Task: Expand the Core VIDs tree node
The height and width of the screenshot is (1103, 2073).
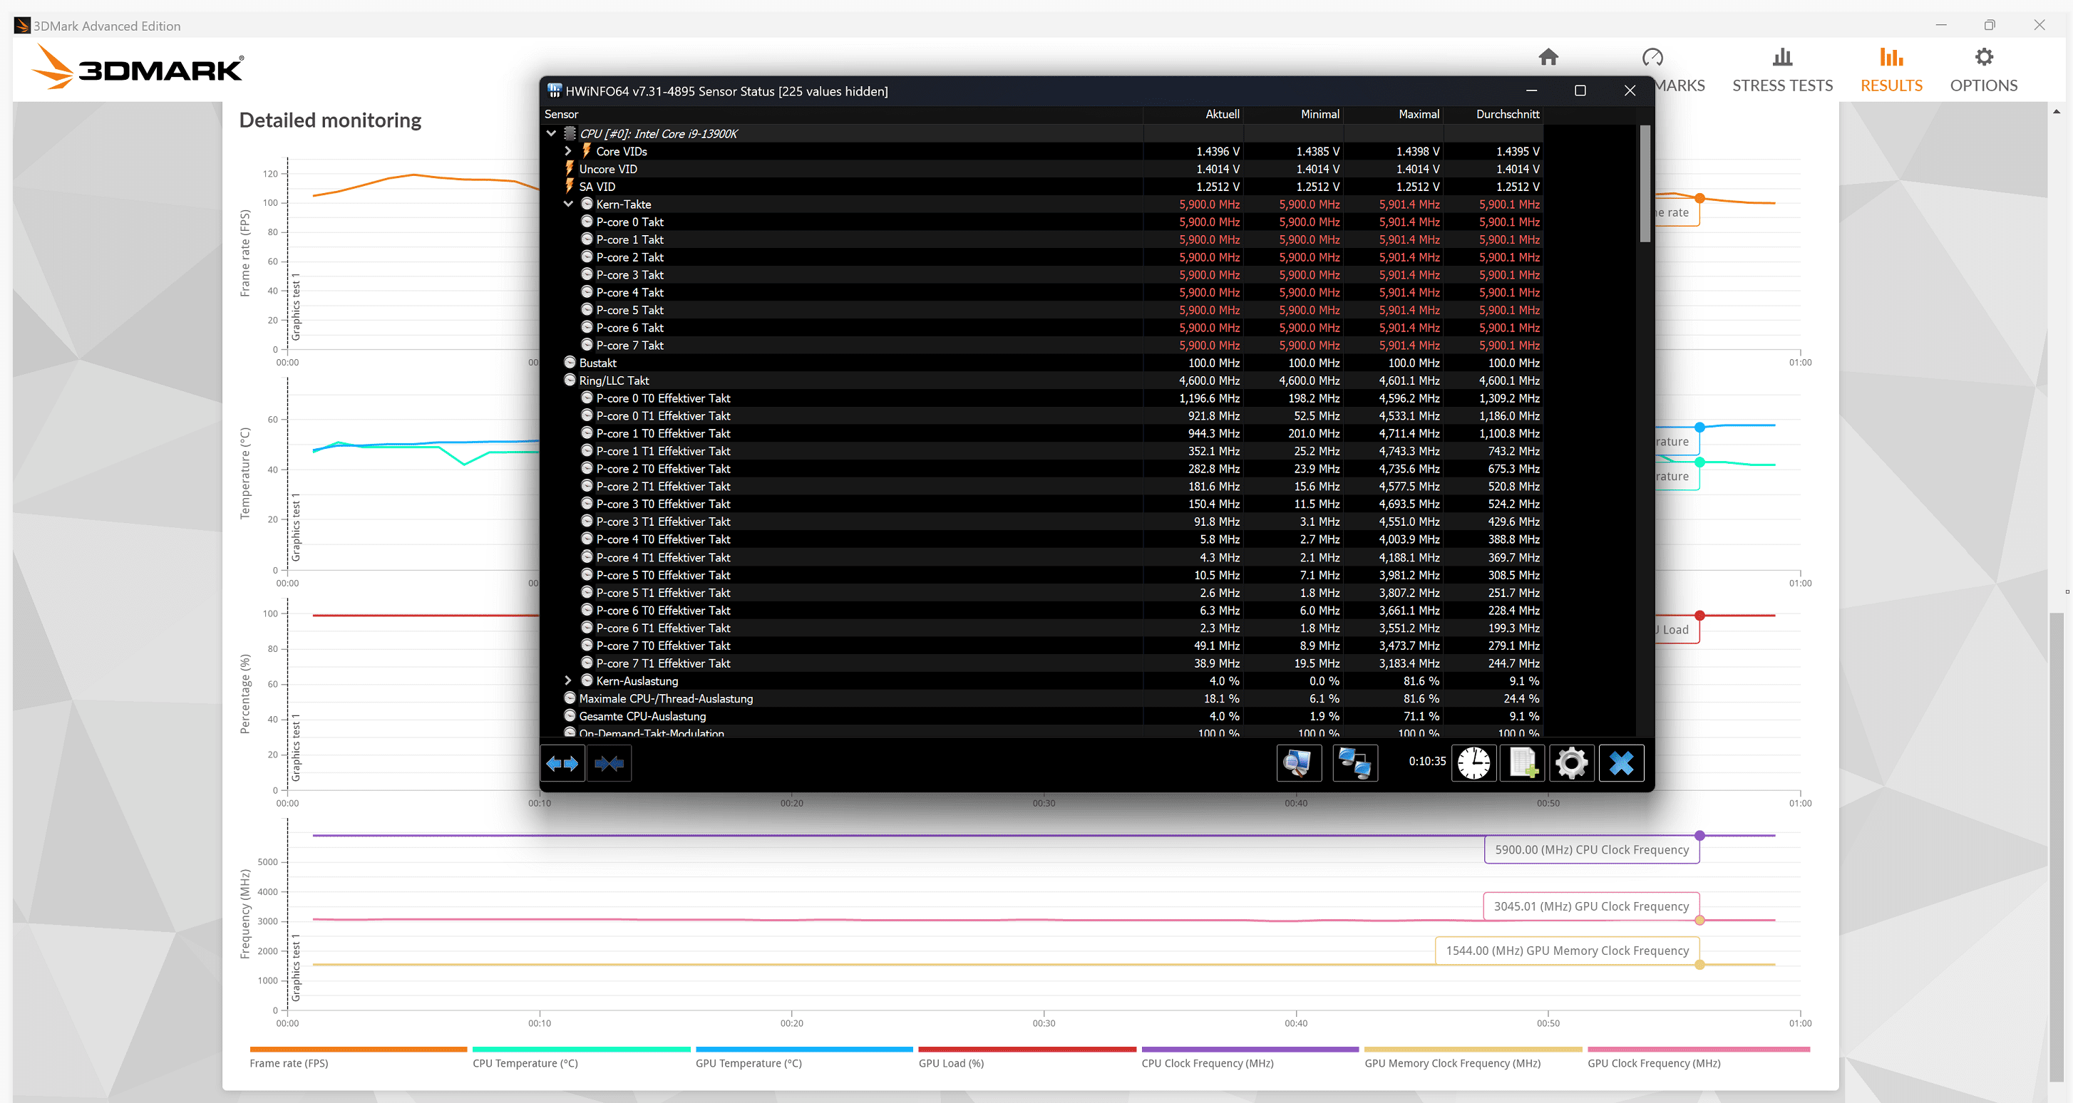Action: [568, 151]
